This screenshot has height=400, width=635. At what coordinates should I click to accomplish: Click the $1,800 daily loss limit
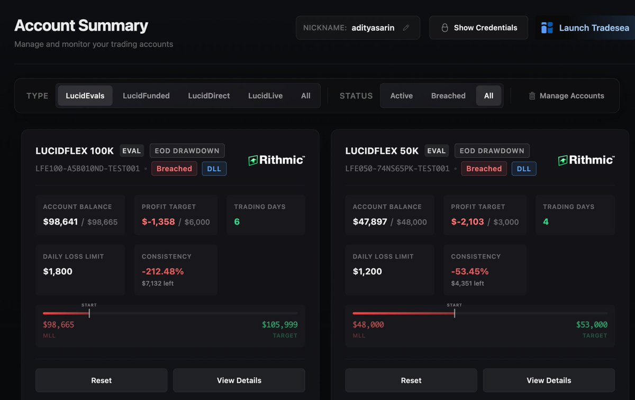click(58, 272)
